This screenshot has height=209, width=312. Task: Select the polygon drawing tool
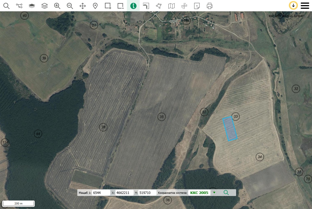[159, 6]
